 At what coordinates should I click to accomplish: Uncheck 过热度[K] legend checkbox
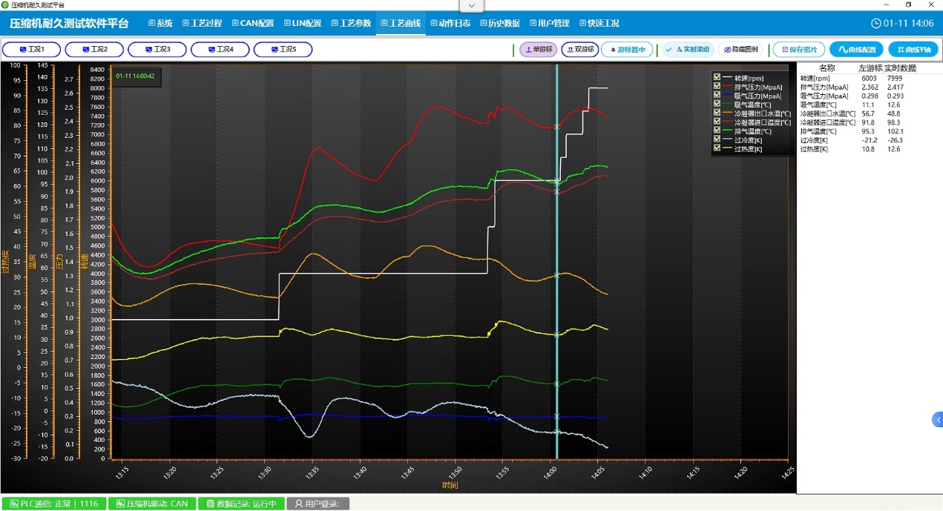point(717,148)
